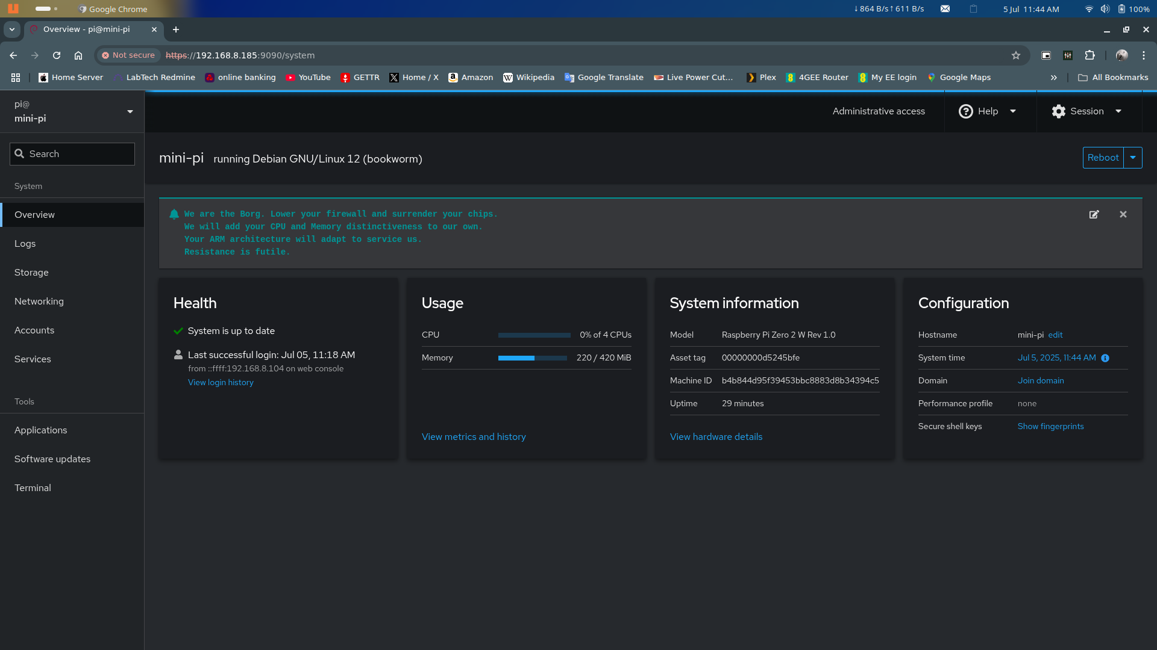Click the Memory usage bar
The height and width of the screenshot is (650, 1157).
pos(533,358)
